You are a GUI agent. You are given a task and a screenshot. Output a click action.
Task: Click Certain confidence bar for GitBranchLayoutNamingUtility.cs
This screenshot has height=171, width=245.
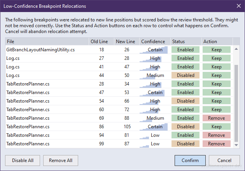(x=154, y=50)
